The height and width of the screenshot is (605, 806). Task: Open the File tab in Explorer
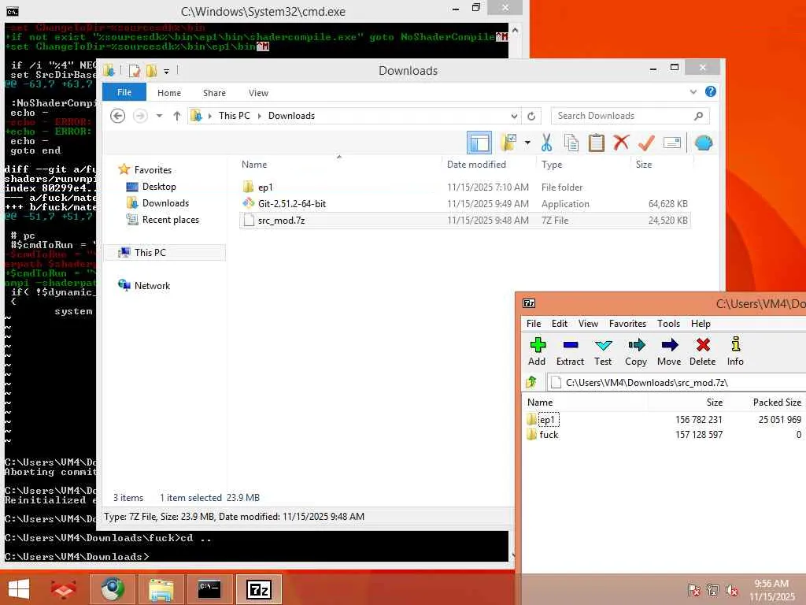point(124,93)
